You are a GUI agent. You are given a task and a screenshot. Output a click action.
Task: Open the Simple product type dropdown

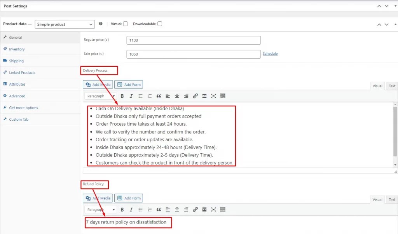coord(65,24)
